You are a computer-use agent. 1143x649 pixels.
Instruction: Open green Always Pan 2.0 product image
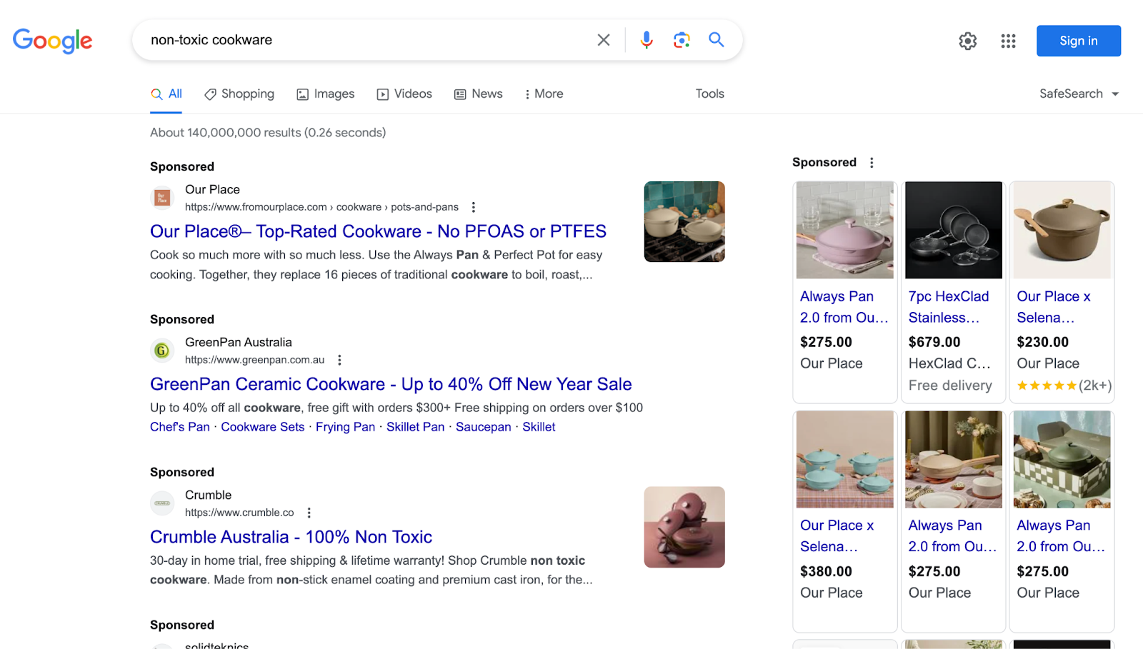[1062, 459]
